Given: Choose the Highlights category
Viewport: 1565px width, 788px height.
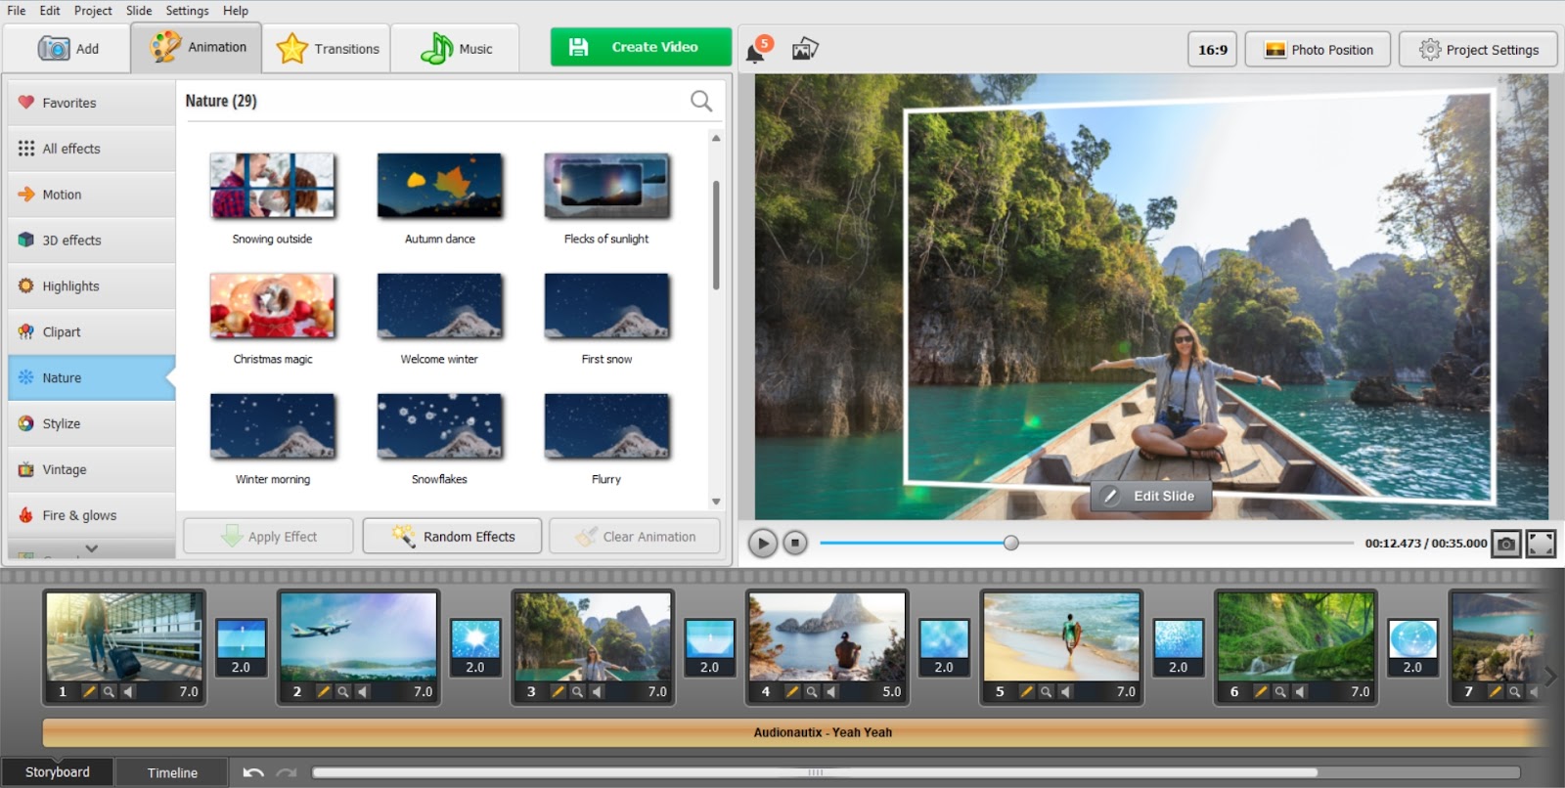Looking at the screenshot, I should pos(91,286).
